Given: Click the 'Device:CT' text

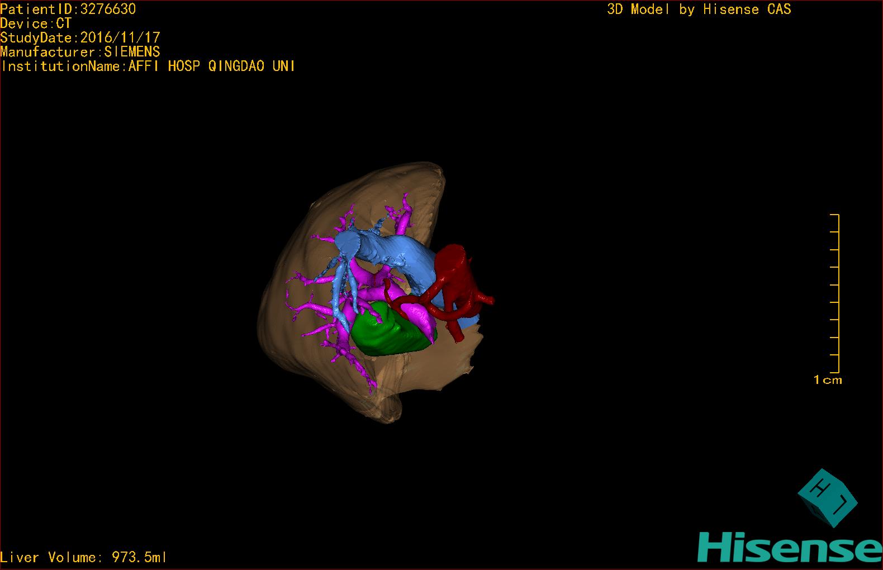Looking at the screenshot, I should 36,23.
